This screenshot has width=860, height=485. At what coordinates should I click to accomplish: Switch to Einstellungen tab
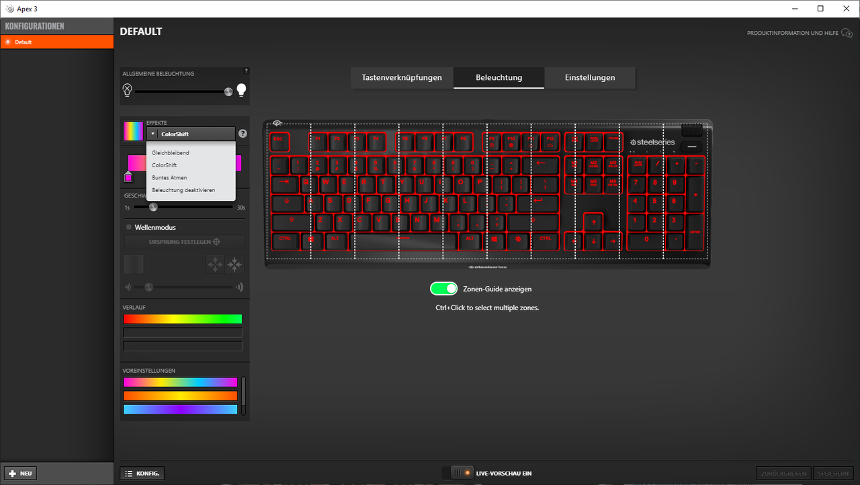pos(590,77)
